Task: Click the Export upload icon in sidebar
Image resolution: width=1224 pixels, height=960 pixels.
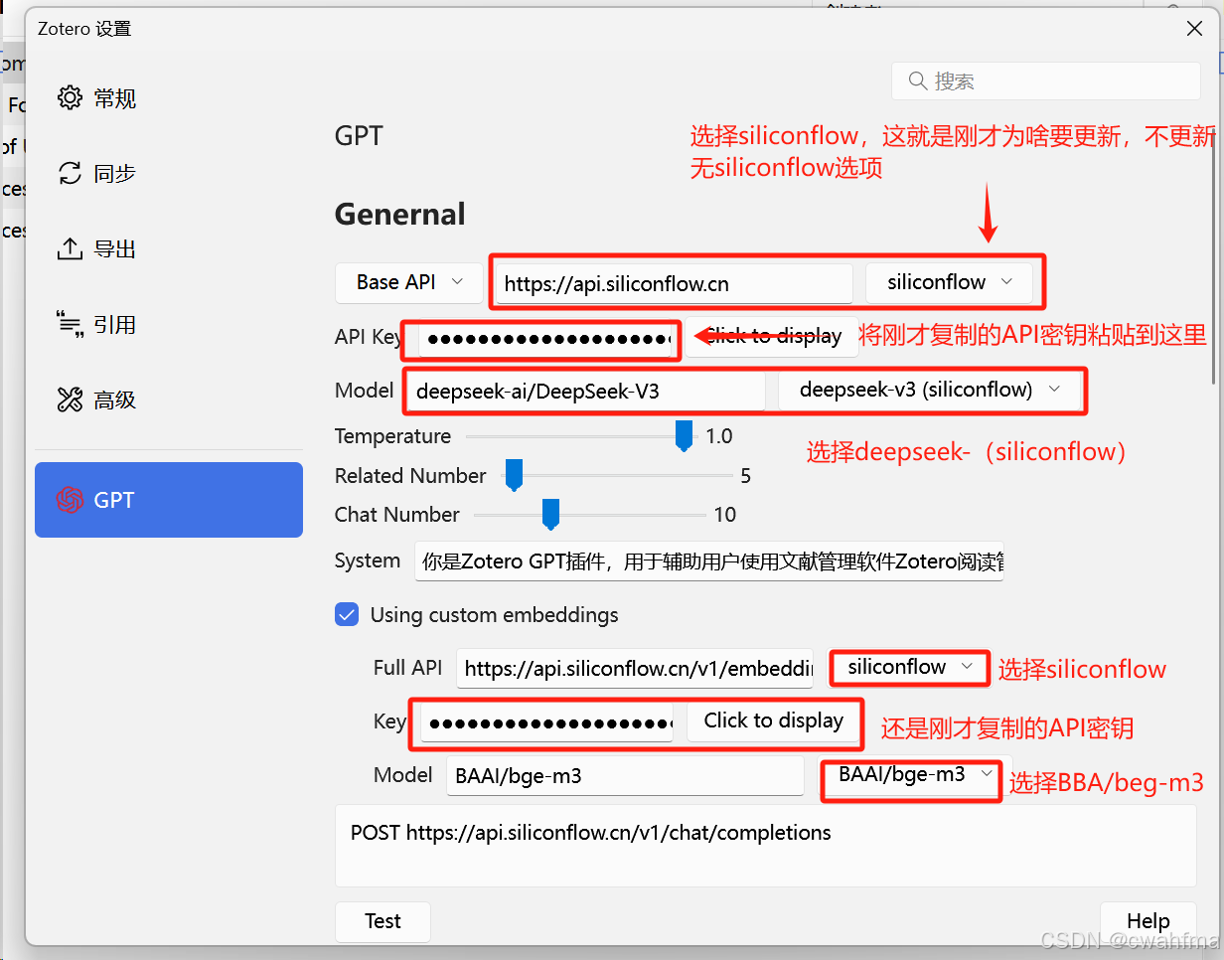Action: pos(70,249)
